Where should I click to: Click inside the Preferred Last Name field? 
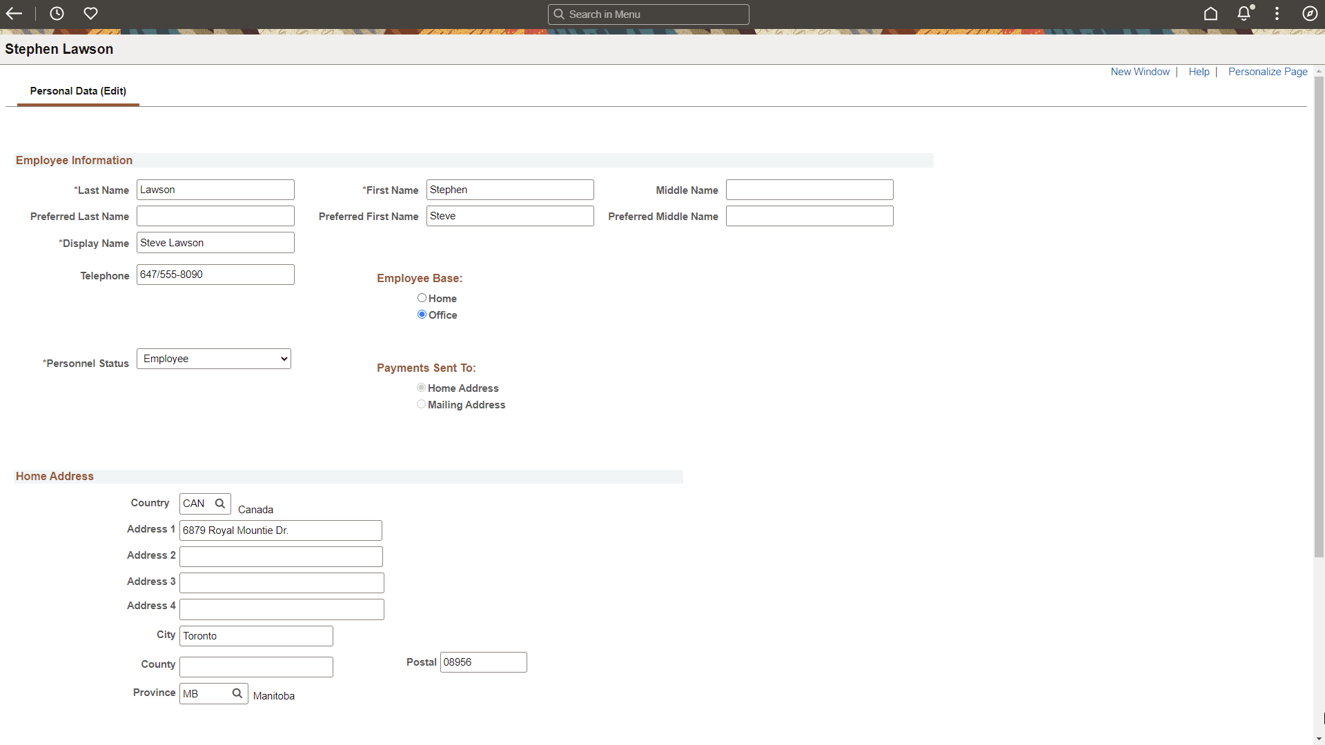215,215
